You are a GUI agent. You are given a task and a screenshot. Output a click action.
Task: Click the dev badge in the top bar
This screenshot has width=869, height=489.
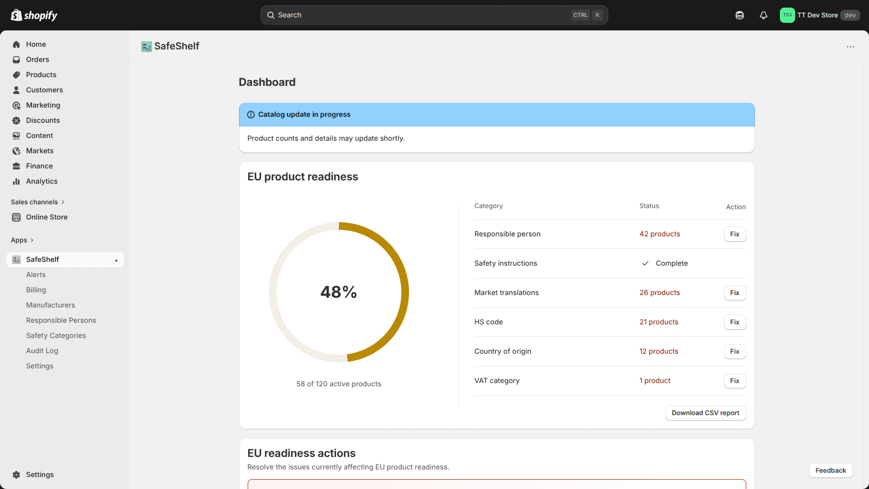coord(850,15)
